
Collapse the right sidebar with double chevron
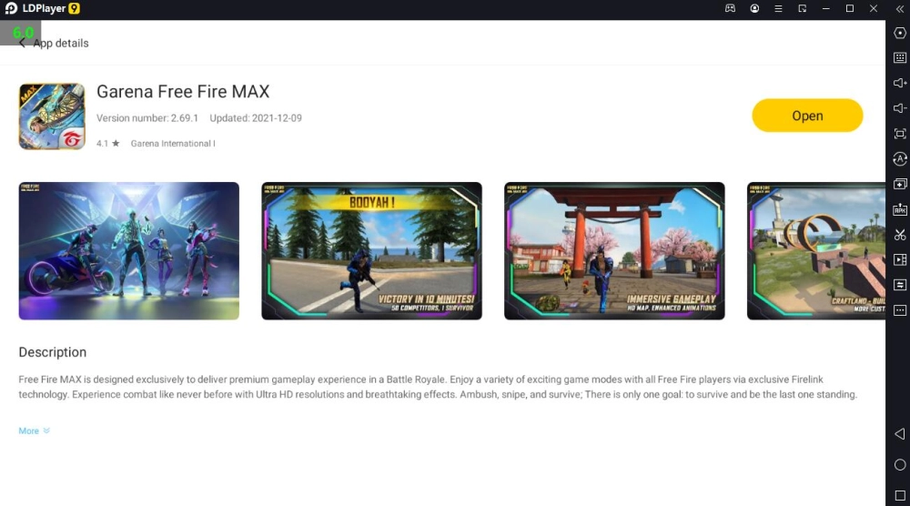(899, 8)
